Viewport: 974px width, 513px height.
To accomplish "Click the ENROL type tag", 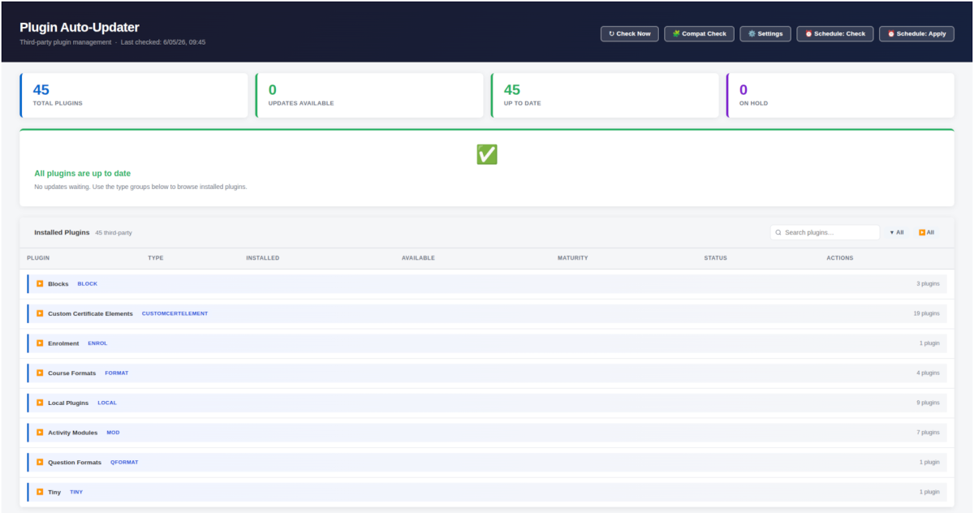I will [x=97, y=343].
